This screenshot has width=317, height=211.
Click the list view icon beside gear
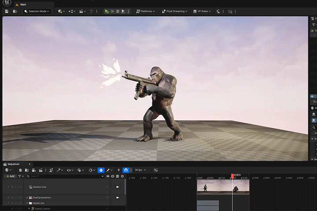coord(118,176)
